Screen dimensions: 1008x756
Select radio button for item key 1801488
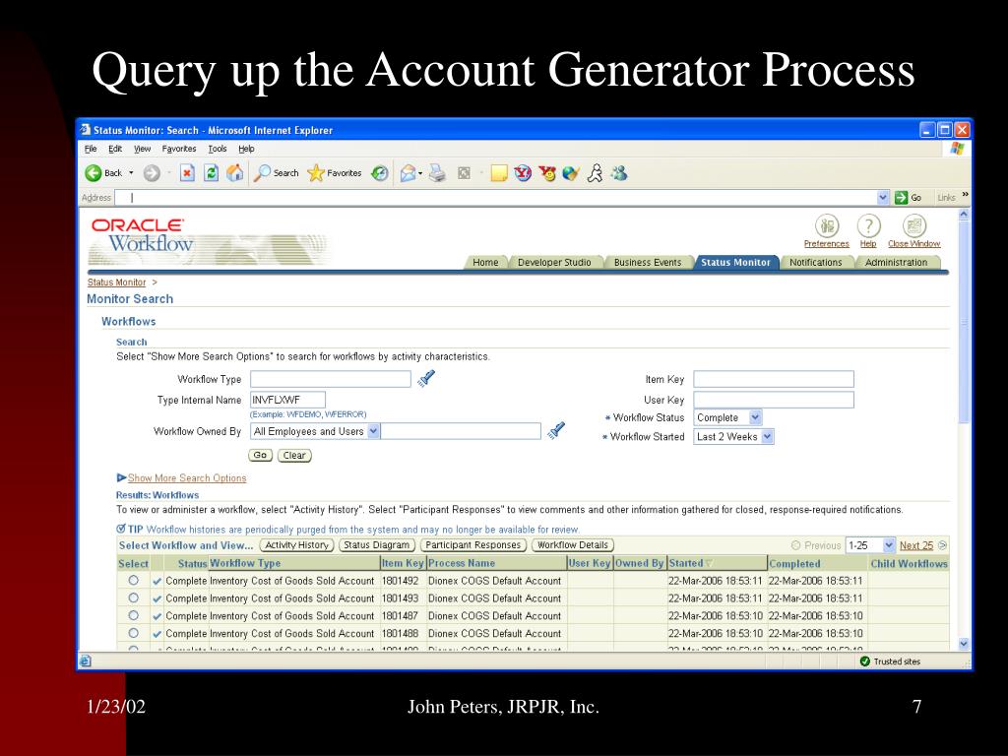pyautogui.click(x=133, y=633)
